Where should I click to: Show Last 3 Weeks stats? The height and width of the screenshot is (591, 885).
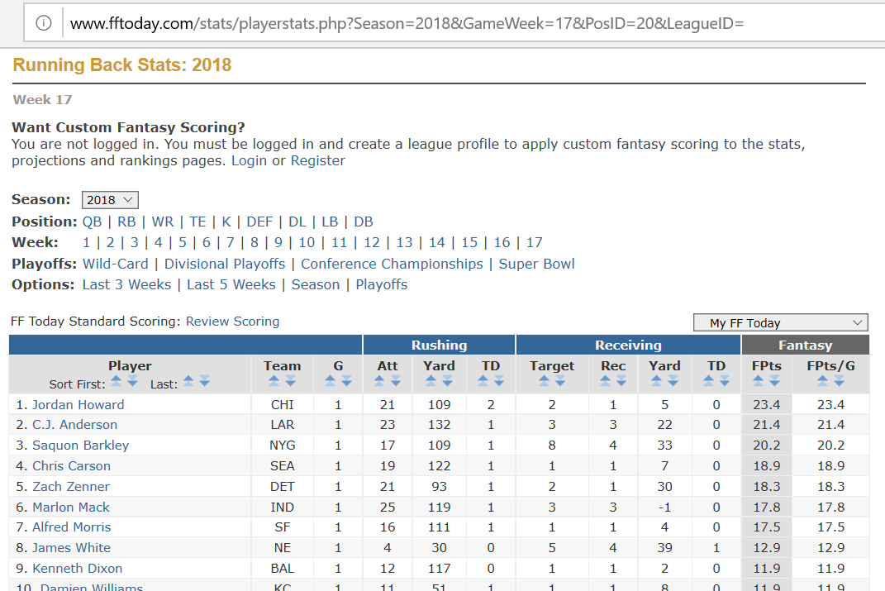[126, 284]
